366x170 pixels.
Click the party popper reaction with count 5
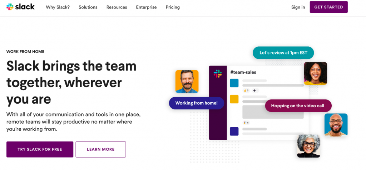[x=246, y=123]
